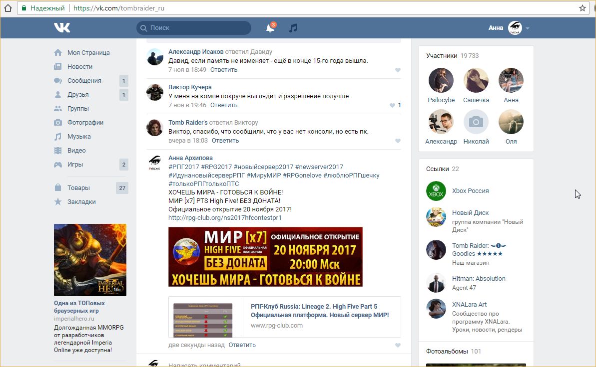596x367 pixels.
Task: Open the music player note icon
Action: pyautogui.click(x=293, y=28)
